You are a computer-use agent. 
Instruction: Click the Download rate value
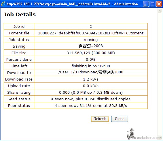pyautogui.click(x=91, y=79)
